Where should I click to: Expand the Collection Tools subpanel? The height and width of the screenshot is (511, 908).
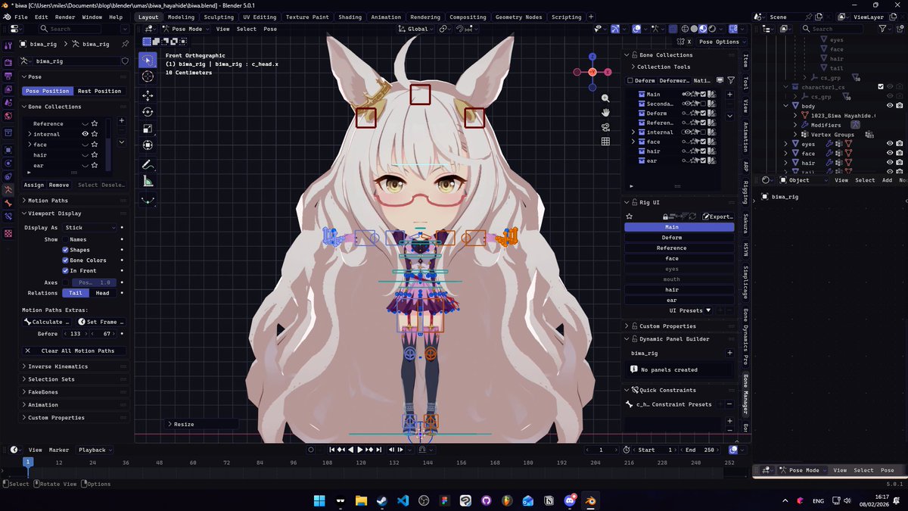663,67
